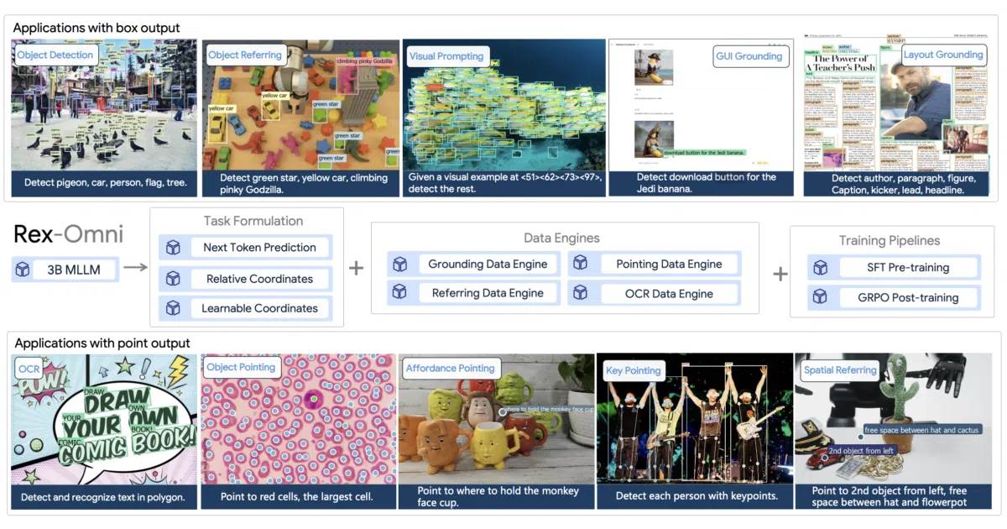The height and width of the screenshot is (529, 1007).
Task: Click the cube icon for Referring Data Engine
Action: (400, 293)
